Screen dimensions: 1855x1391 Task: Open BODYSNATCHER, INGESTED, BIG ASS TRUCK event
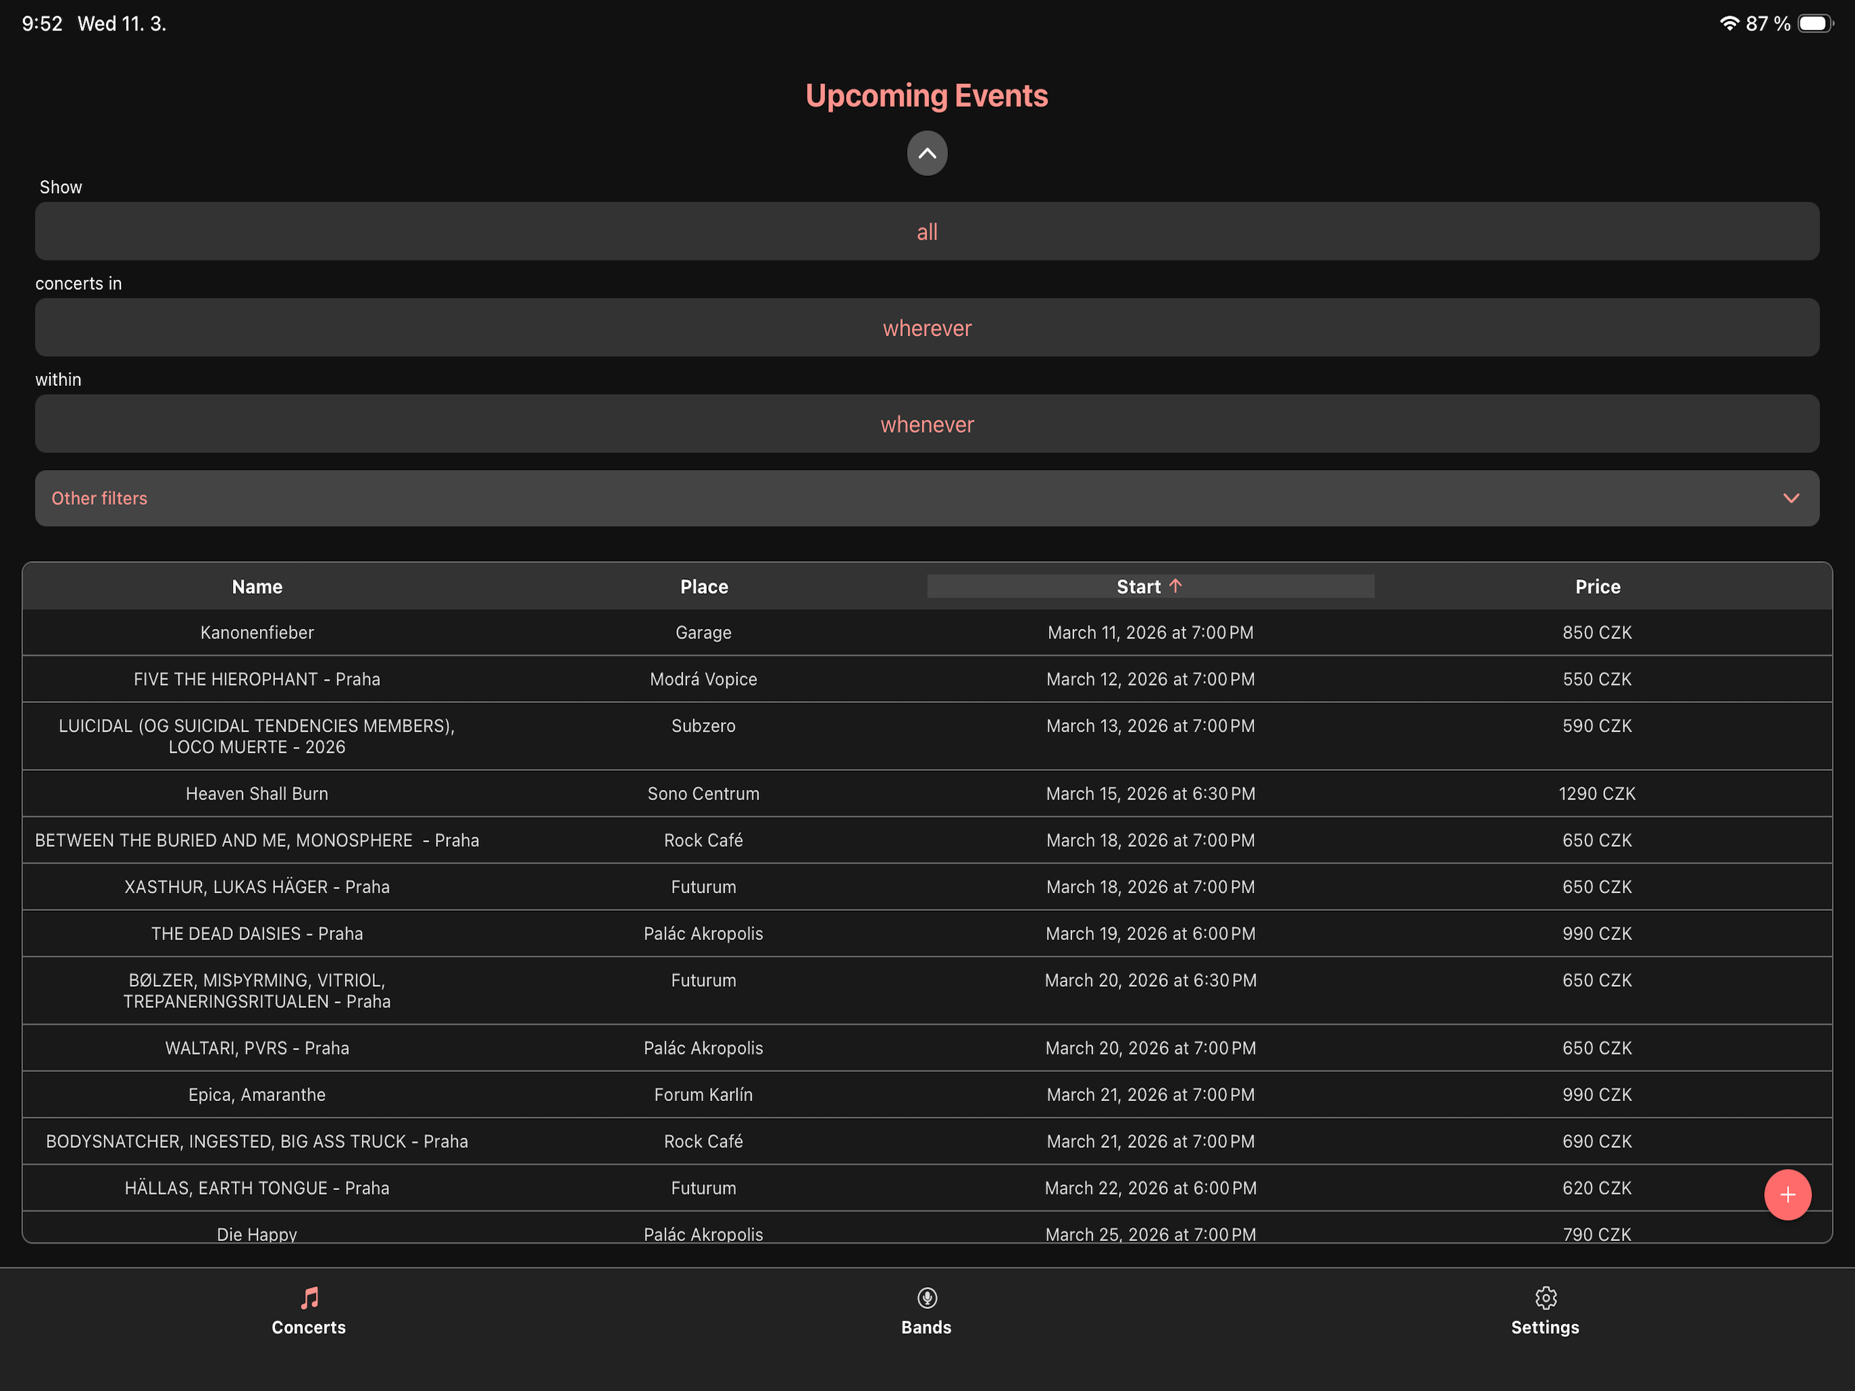(x=927, y=1142)
